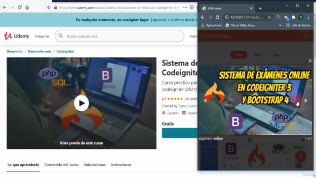Open Firefox page actions three-dots menu
This screenshot has height=178, width=316.
point(185,7)
